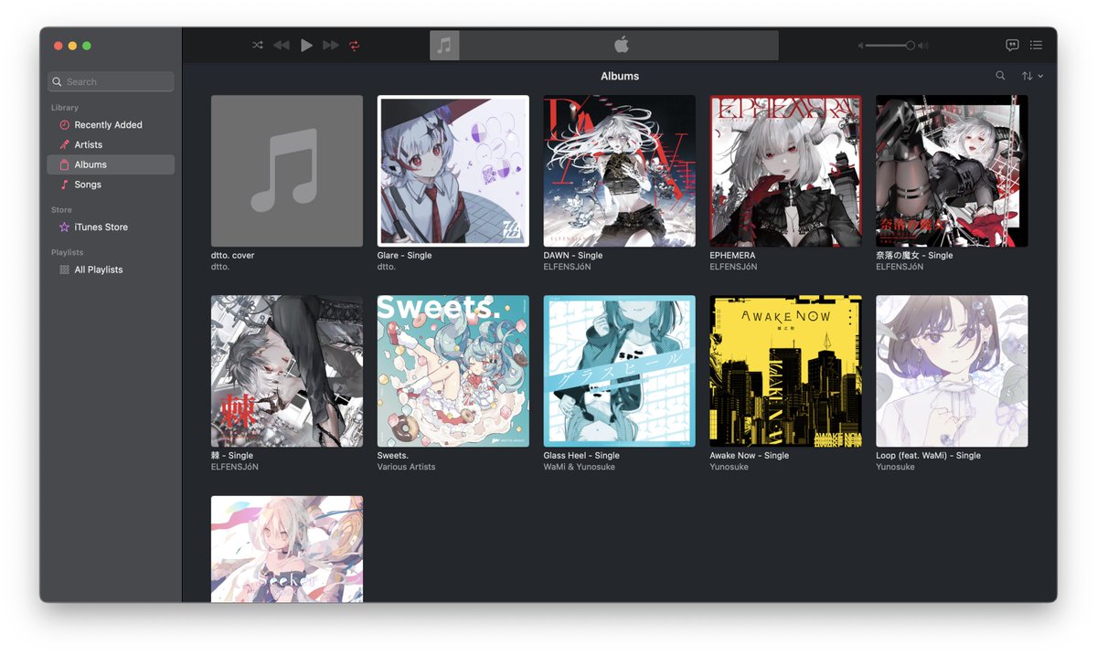Open the DAWN - Single album artwork
Image resolution: width=1097 pixels, height=655 pixels.
620,171
